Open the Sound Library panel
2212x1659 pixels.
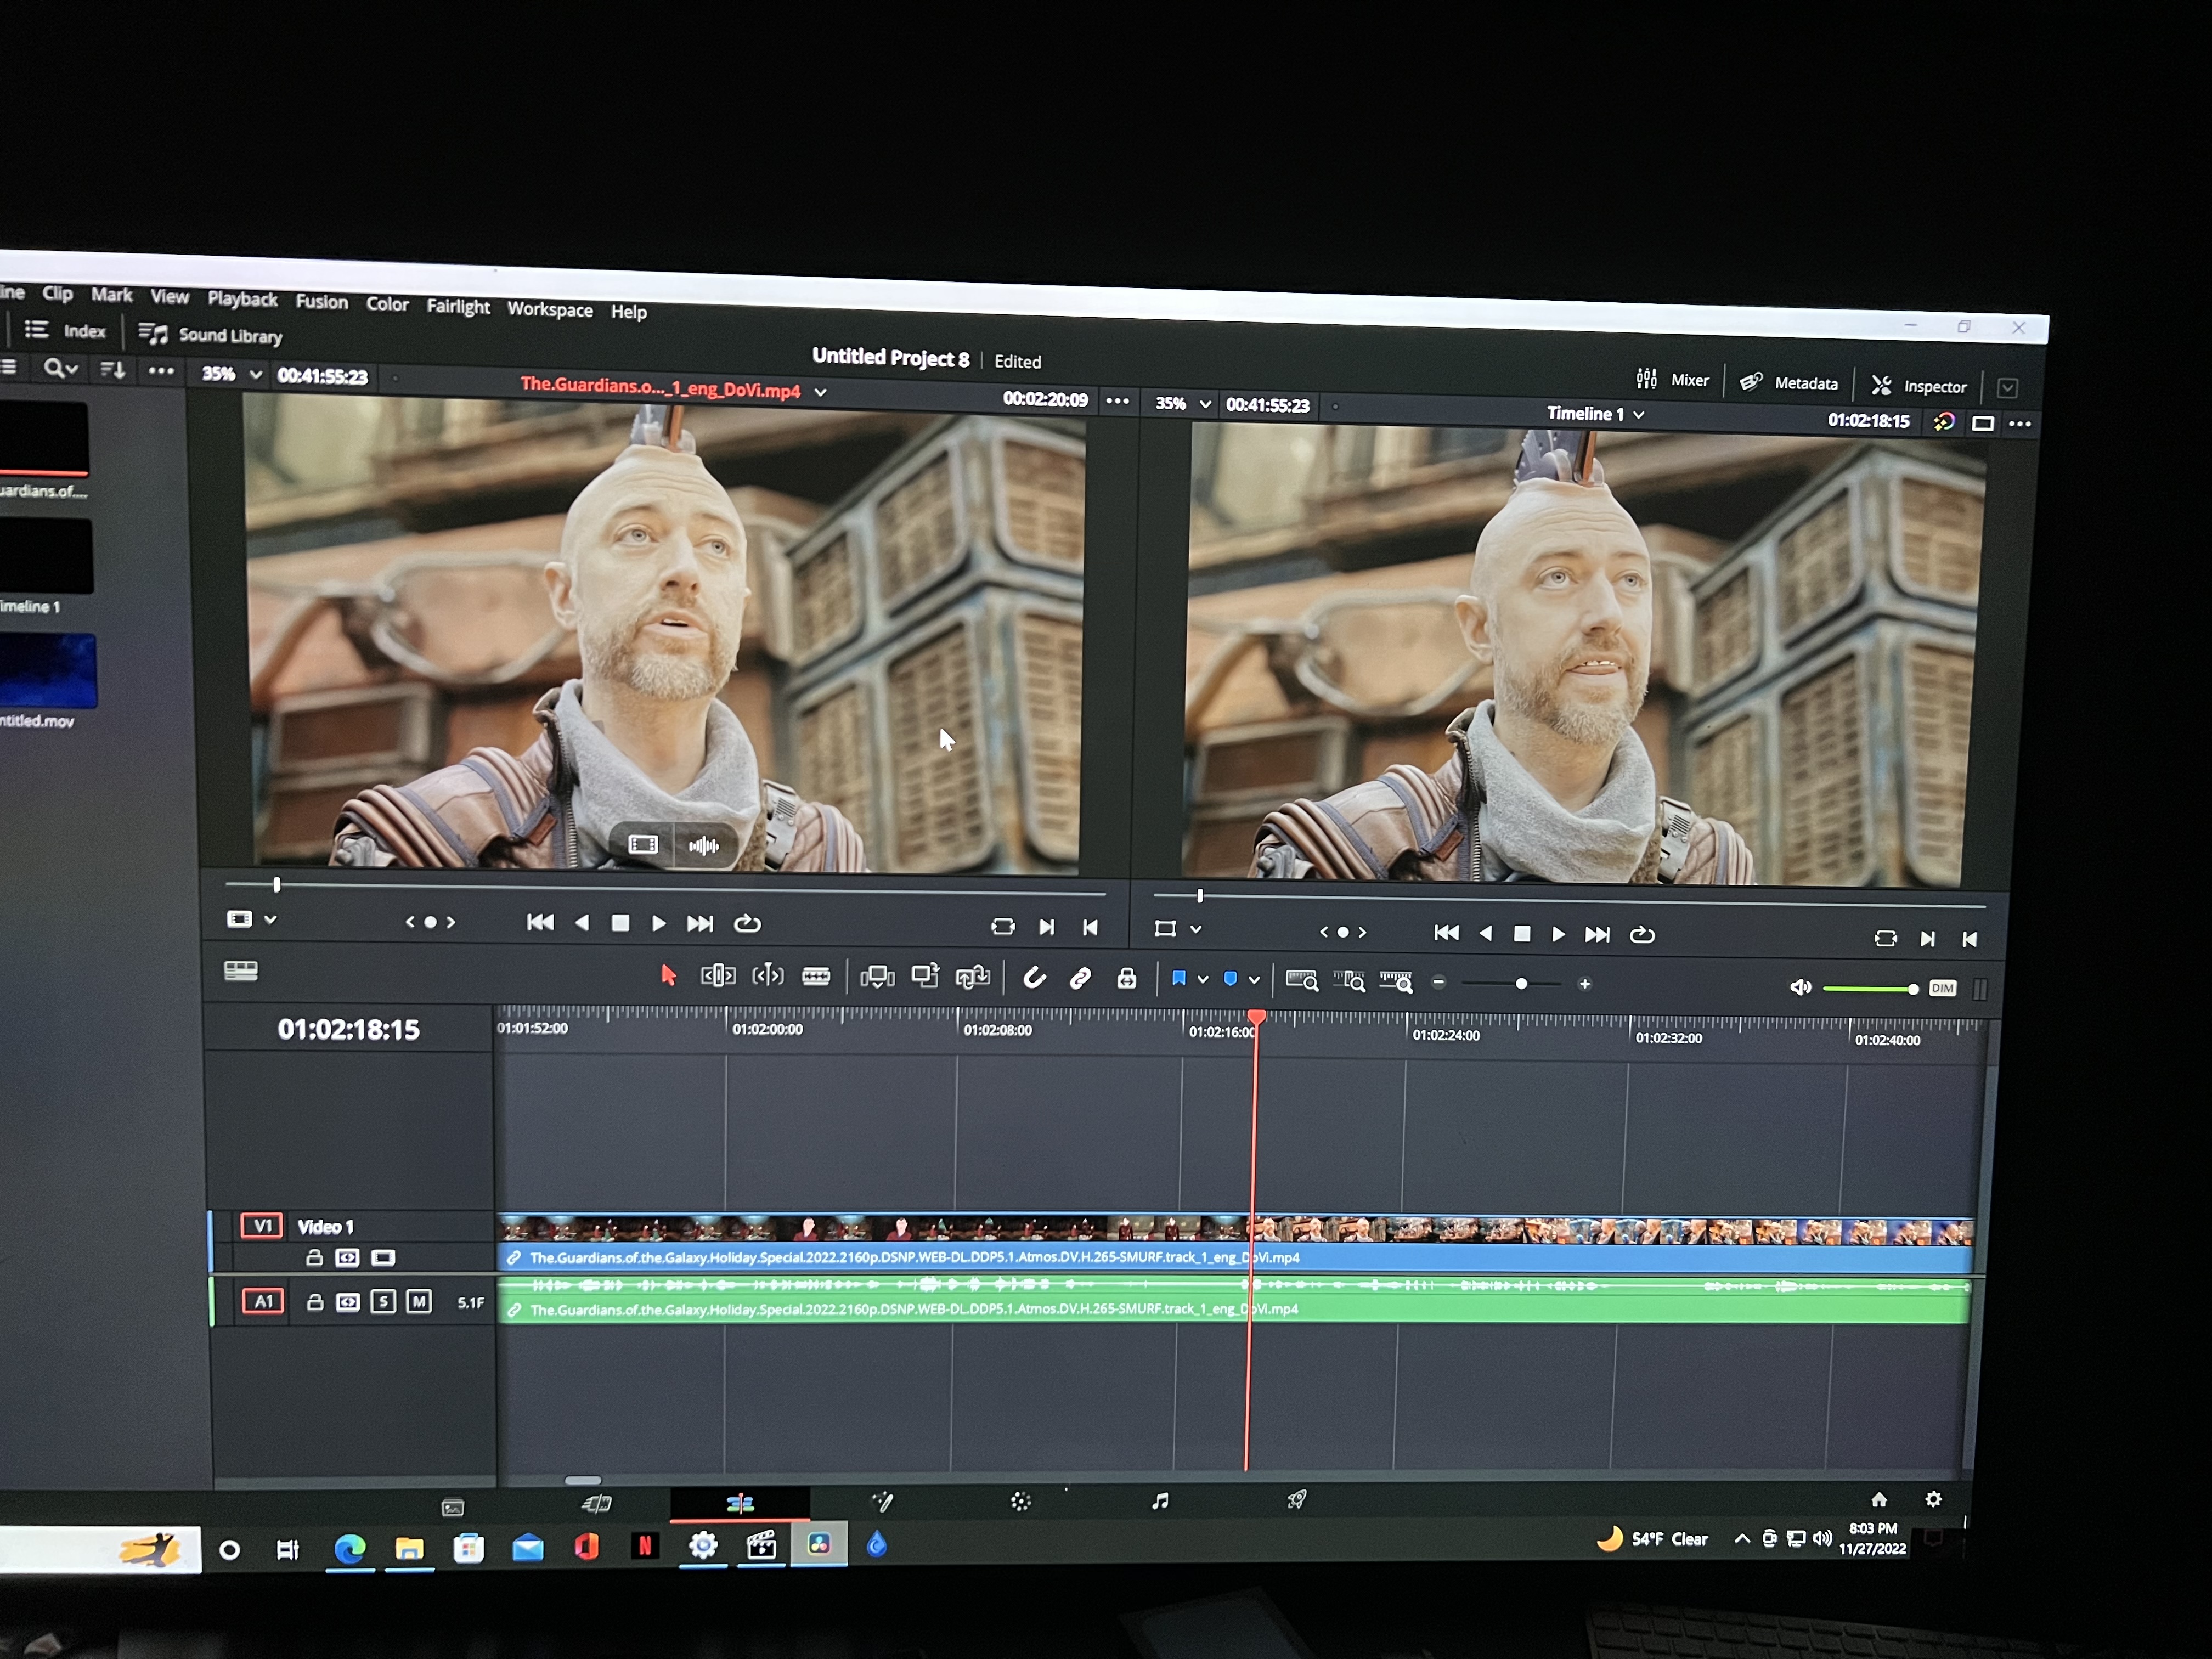(x=210, y=335)
